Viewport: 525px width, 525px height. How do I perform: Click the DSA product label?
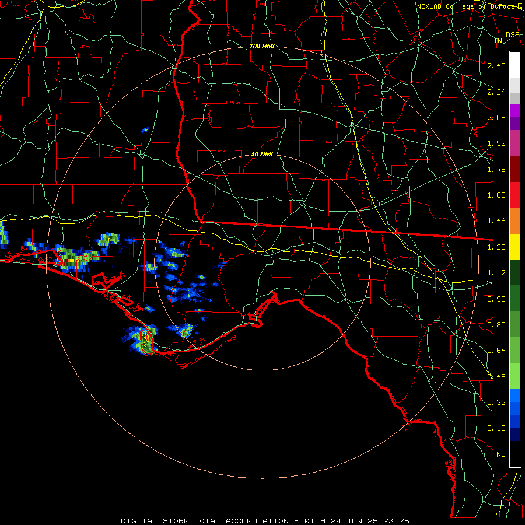[x=513, y=34]
